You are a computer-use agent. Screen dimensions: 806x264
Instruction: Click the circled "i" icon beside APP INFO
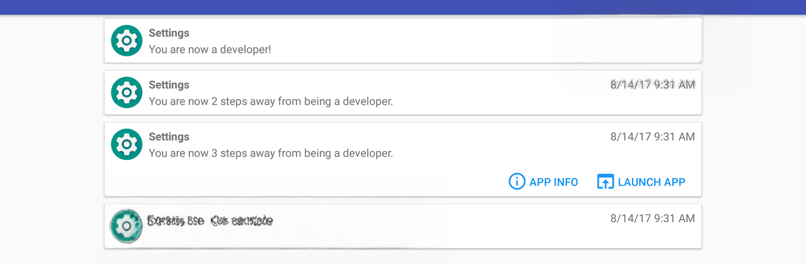[x=517, y=181]
